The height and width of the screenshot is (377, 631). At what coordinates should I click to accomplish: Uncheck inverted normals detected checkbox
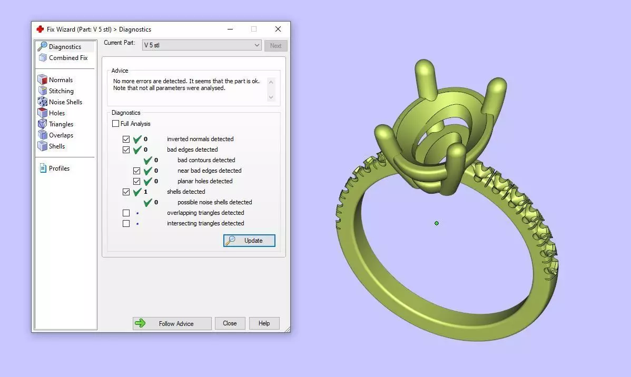126,139
